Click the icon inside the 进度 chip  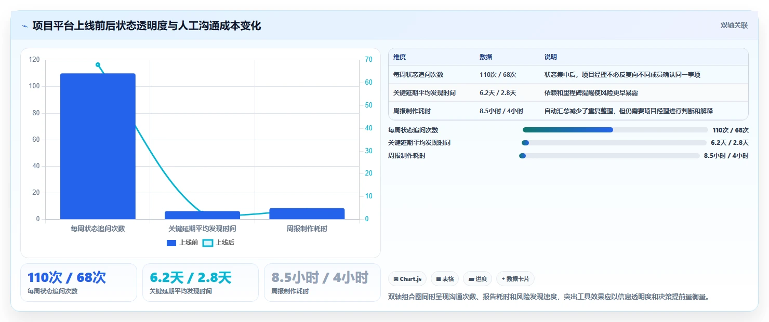[x=471, y=279]
